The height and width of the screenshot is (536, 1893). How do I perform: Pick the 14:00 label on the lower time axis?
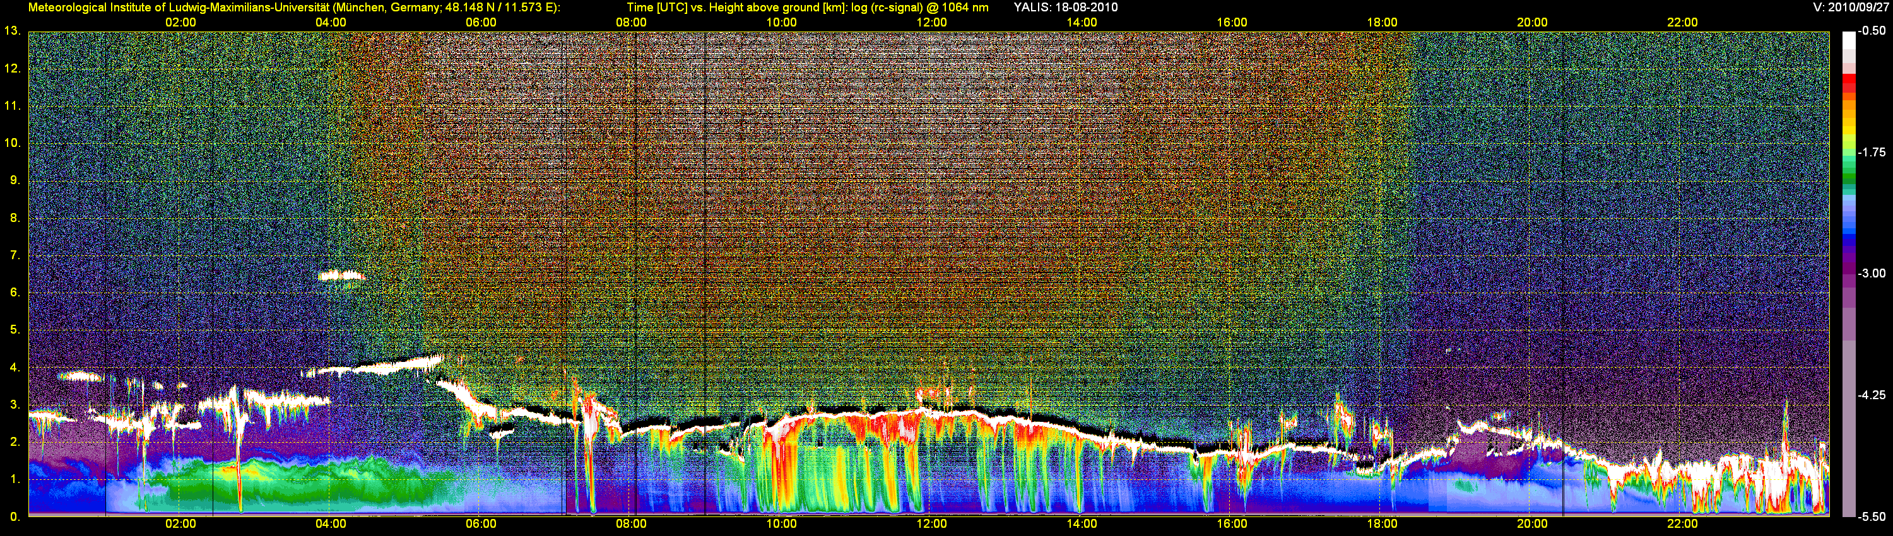(1082, 524)
